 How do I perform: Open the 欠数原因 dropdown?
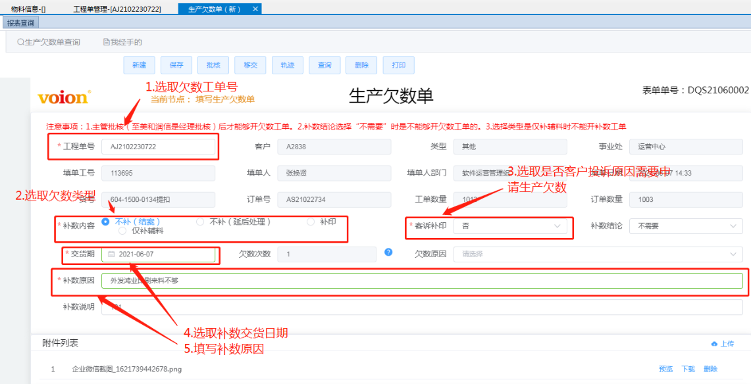598,254
